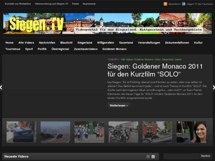This screenshot has height=161, width=215.
Task: Click the Abonnieren link
Action: [x=174, y=4]
